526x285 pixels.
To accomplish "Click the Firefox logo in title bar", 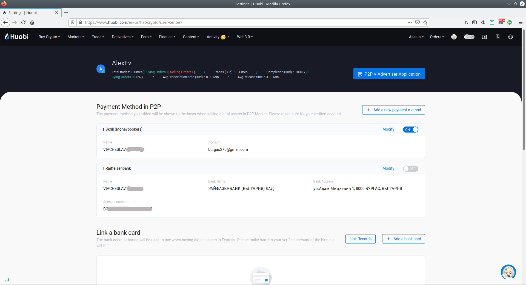I will click(x=4, y=4).
